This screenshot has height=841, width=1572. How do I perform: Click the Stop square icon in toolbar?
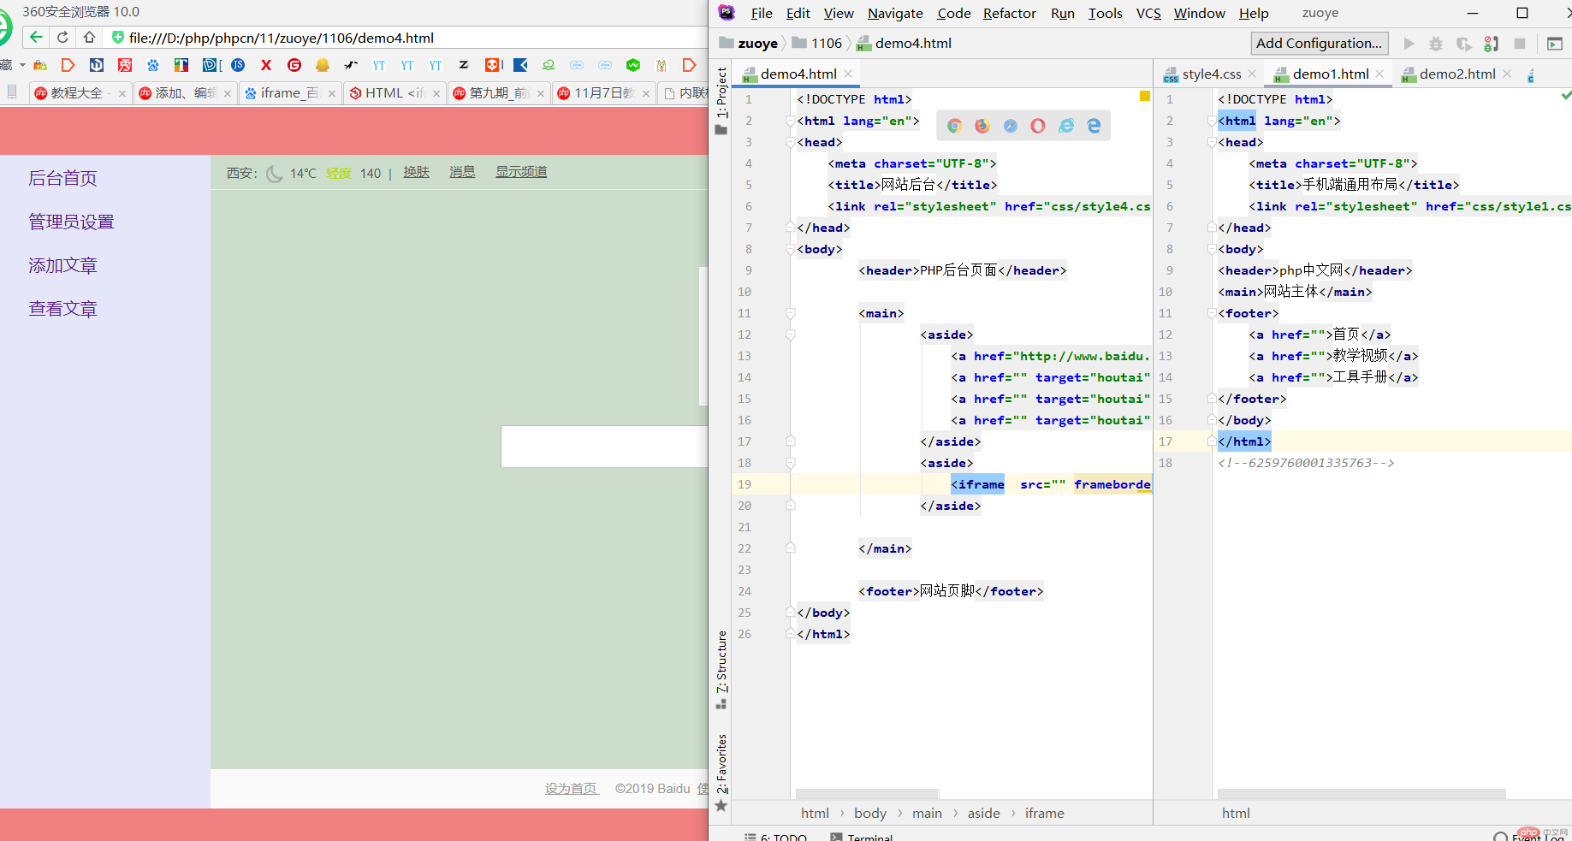point(1520,44)
